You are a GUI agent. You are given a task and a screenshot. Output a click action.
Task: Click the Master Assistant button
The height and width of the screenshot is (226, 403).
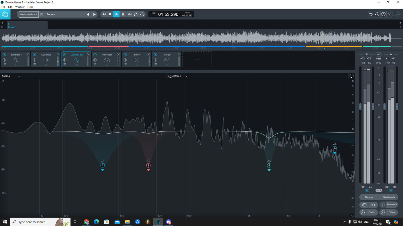point(28,14)
